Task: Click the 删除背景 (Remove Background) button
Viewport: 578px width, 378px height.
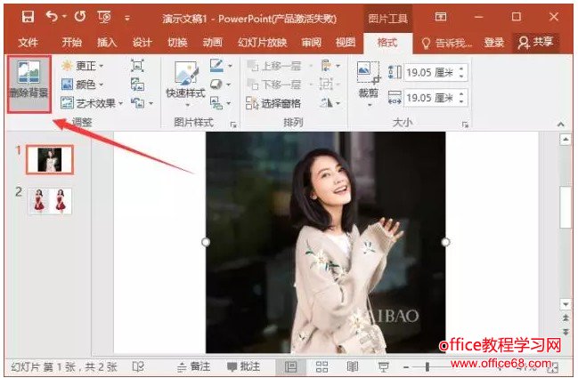Action: [28, 82]
